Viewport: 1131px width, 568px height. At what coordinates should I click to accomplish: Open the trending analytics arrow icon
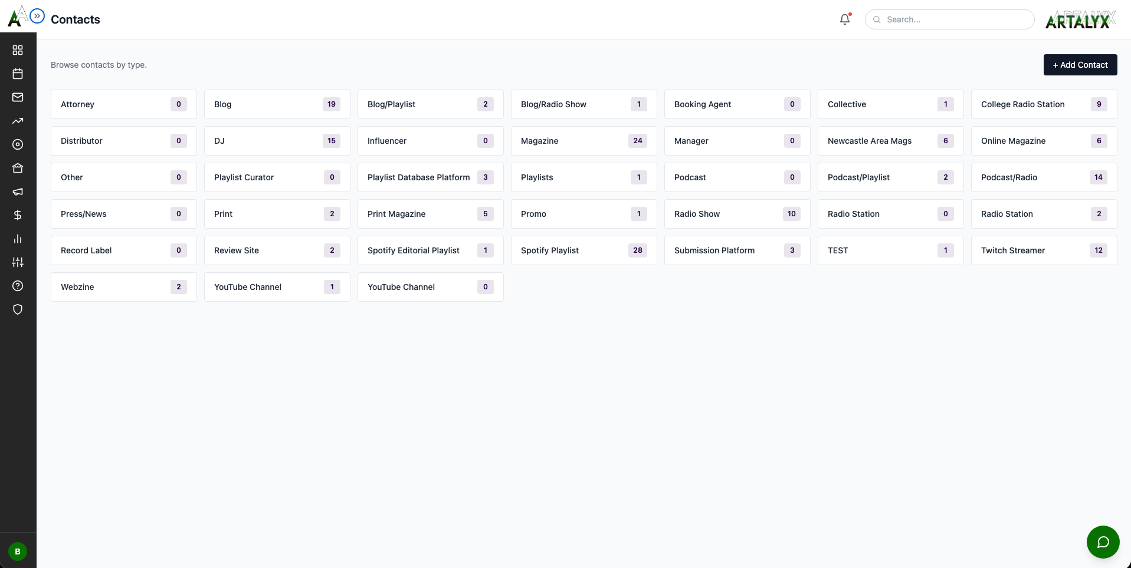tap(18, 121)
